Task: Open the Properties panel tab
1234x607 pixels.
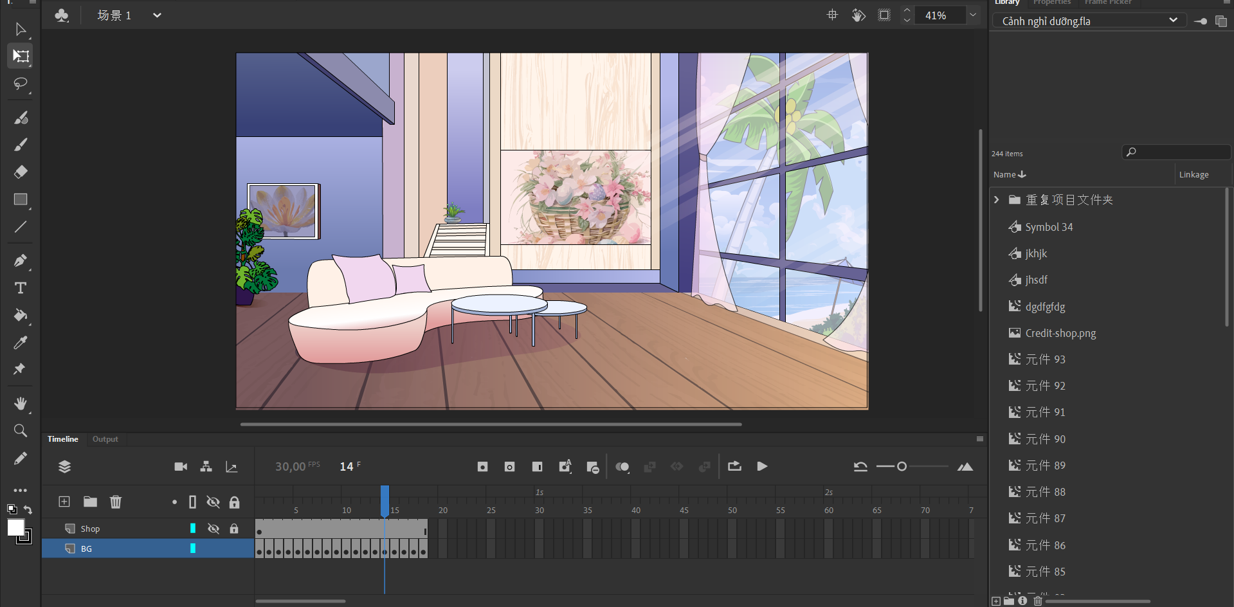Action: pos(1051,3)
